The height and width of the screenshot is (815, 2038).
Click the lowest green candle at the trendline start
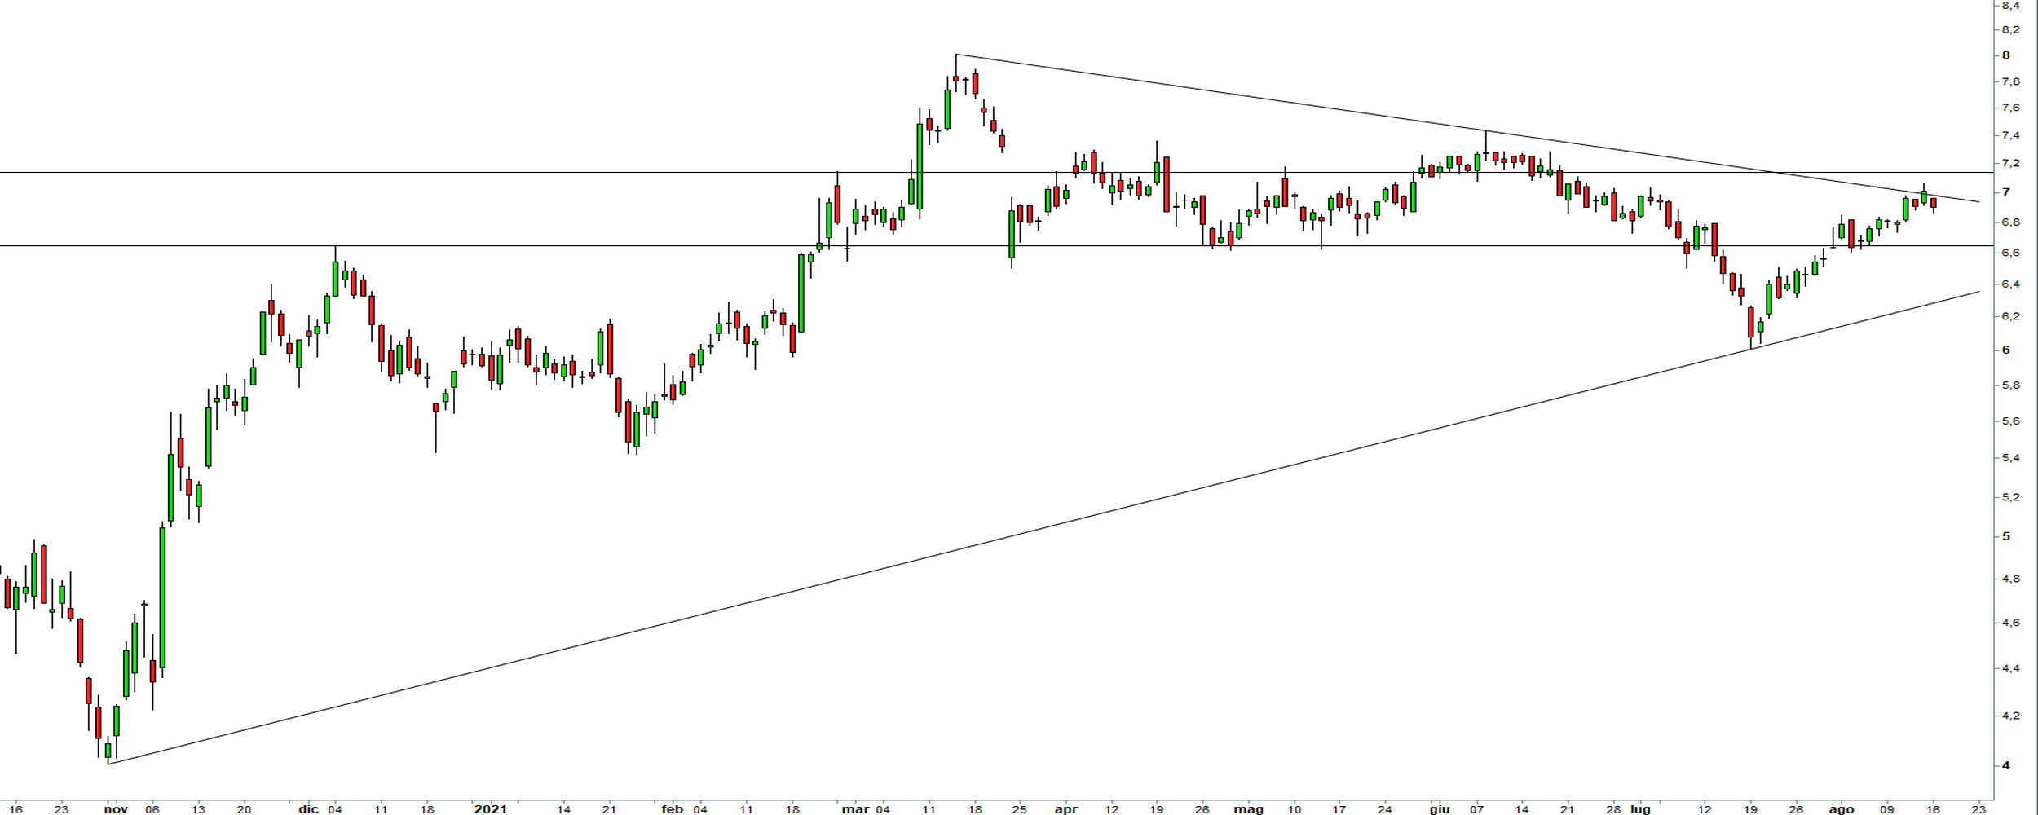coord(108,750)
